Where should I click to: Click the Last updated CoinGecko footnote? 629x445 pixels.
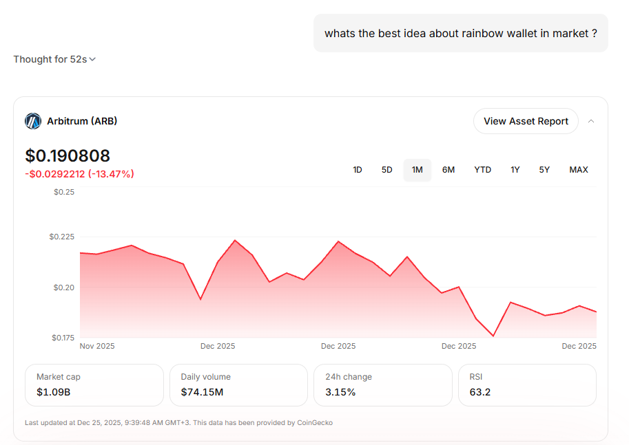178,422
